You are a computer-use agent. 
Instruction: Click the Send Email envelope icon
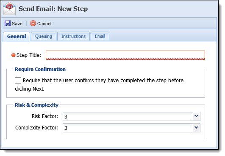(x=9, y=8)
